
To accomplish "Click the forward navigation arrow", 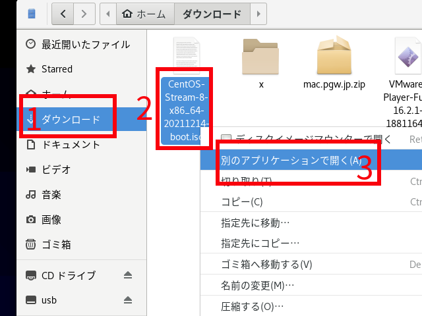I will [84, 13].
